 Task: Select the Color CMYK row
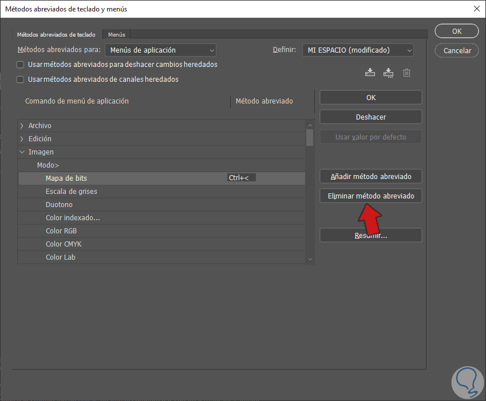coord(161,244)
